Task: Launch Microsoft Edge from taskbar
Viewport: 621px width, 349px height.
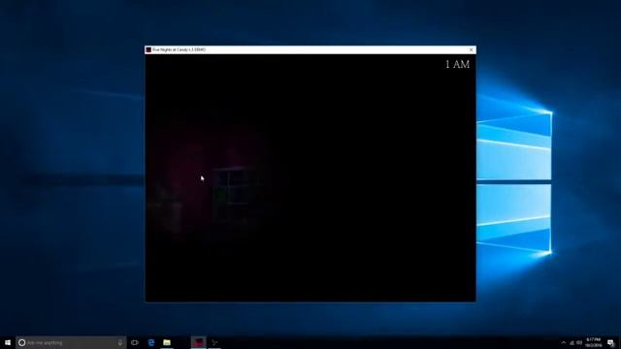Action: [x=151, y=342]
